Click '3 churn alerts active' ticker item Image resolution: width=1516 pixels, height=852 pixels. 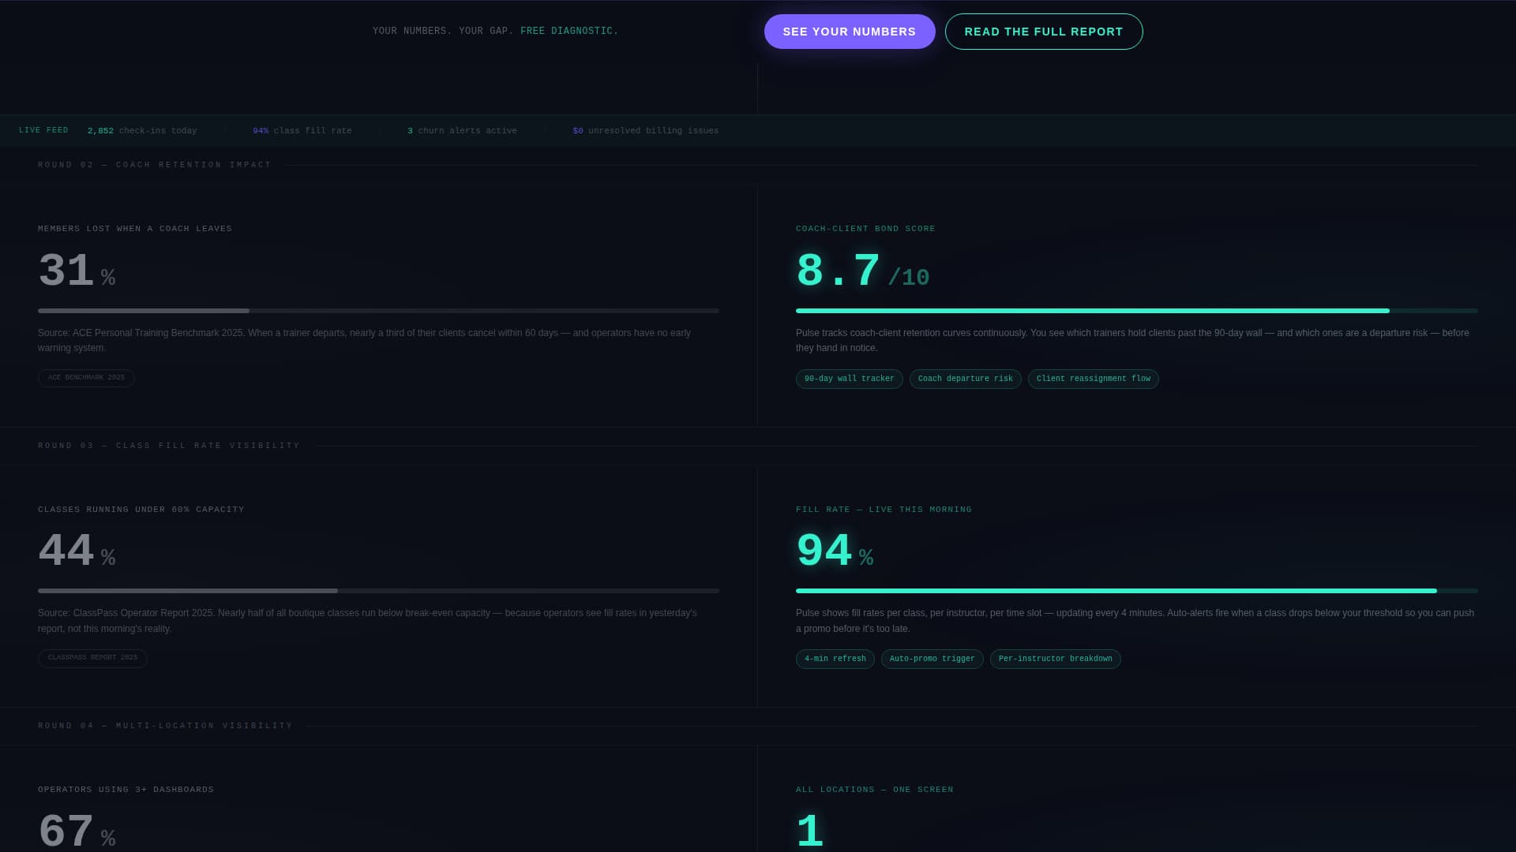pos(462,131)
